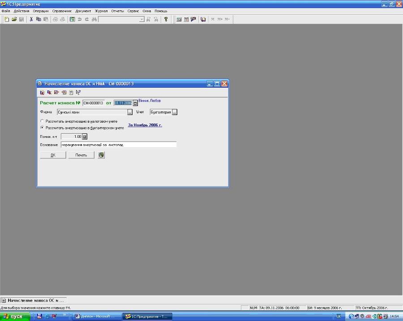Click the Print toolbar icon
The width and height of the screenshot is (403, 321).
tap(55, 19)
